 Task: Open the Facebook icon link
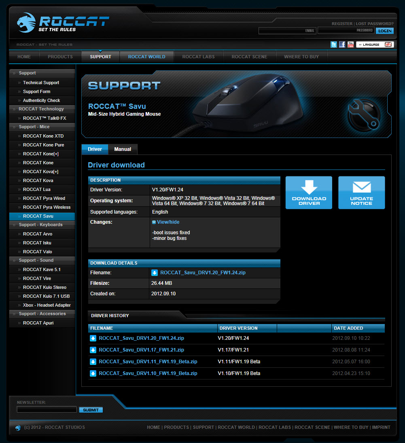(x=342, y=45)
